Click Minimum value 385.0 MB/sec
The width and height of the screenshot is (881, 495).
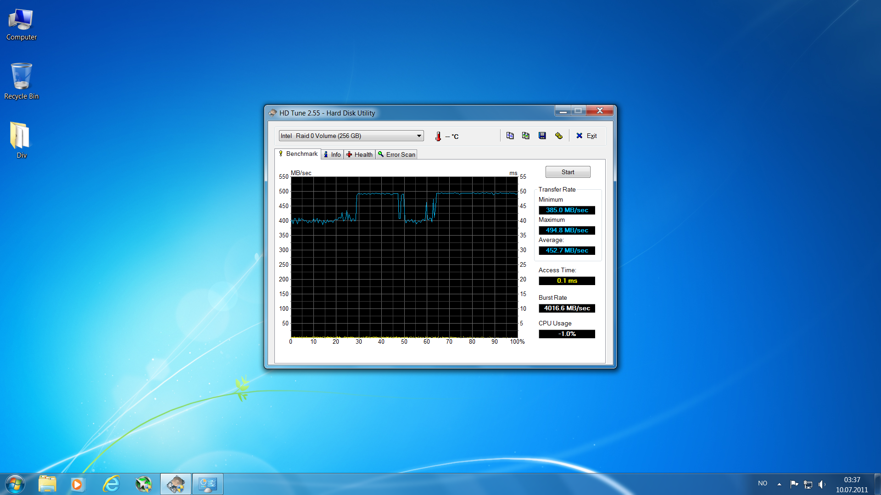[567, 210]
